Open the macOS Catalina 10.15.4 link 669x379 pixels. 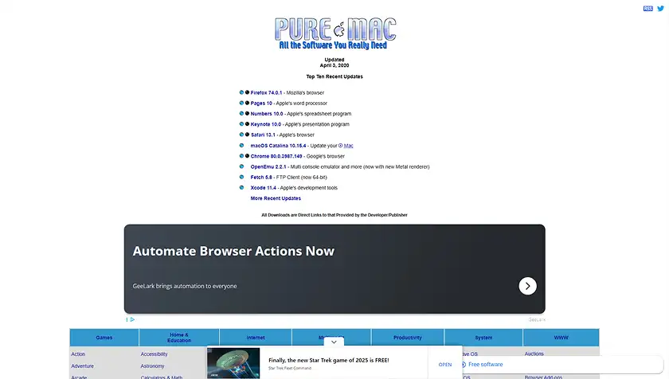point(278,146)
